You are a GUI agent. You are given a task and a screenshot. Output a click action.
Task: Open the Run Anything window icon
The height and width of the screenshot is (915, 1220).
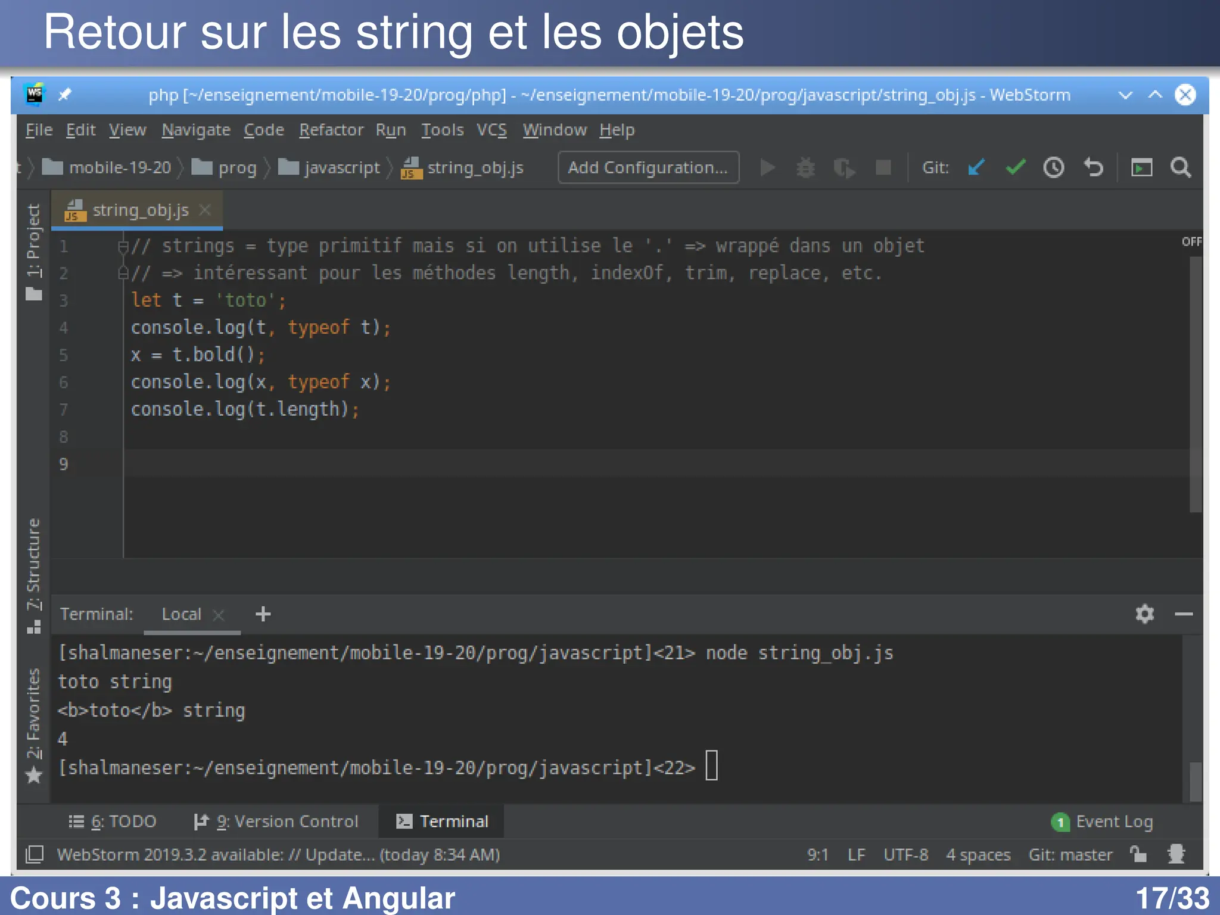pyautogui.click(x=1141, y=168)
